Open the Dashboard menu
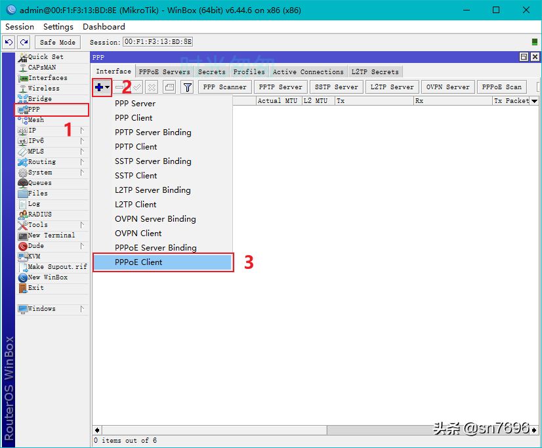542x448 pixels. click(x=104, y=27)
